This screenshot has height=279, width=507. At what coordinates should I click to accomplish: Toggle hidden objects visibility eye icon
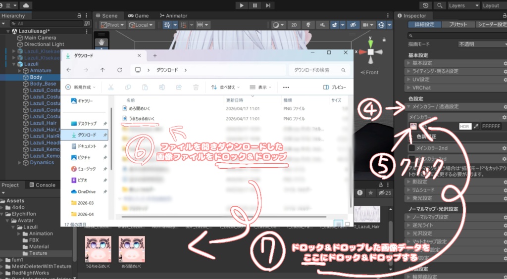[x=353, y=25]
